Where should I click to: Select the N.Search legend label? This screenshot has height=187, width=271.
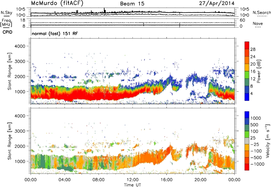coord(262,12)
